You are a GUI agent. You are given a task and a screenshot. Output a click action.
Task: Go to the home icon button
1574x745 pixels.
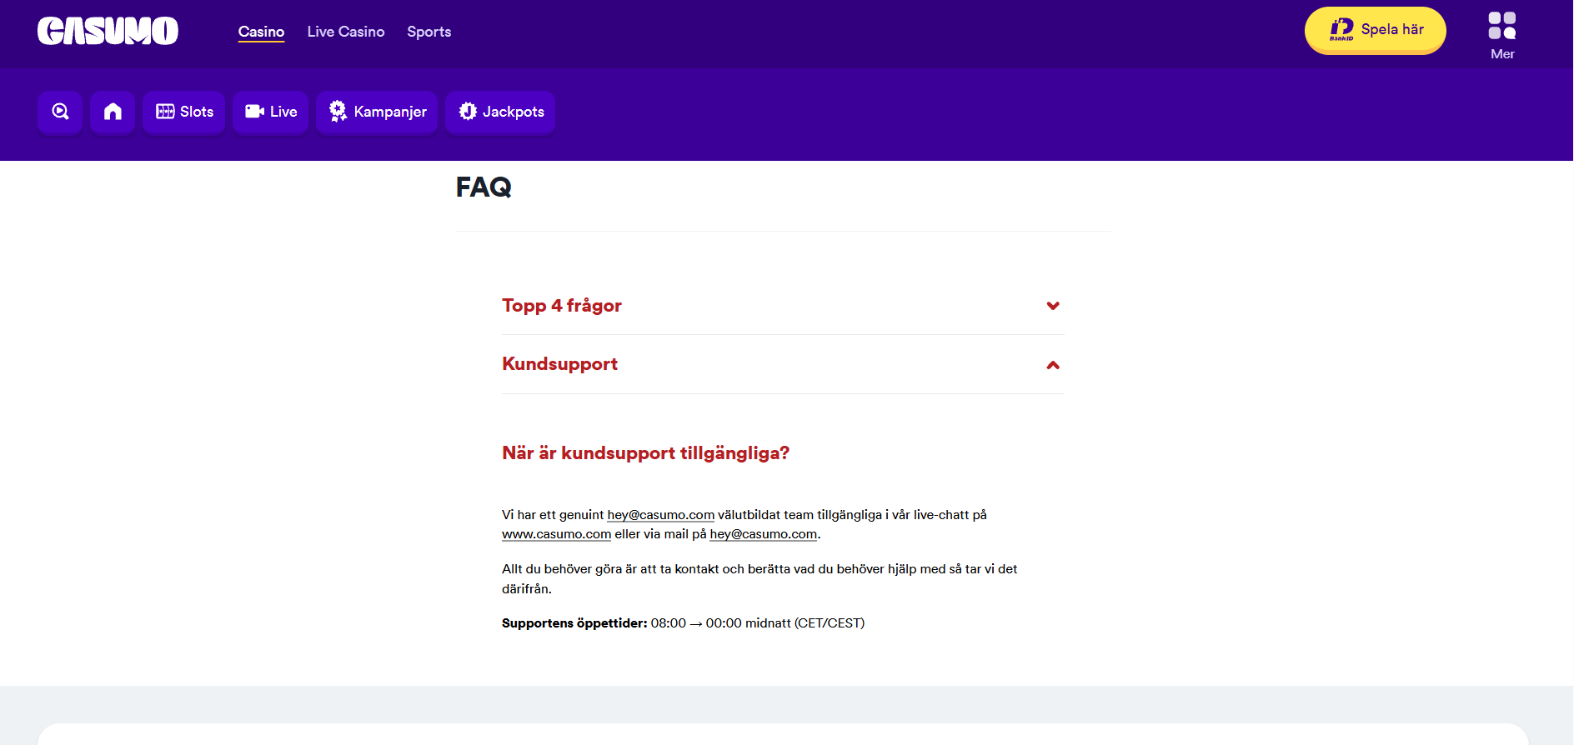click(113, 112)
